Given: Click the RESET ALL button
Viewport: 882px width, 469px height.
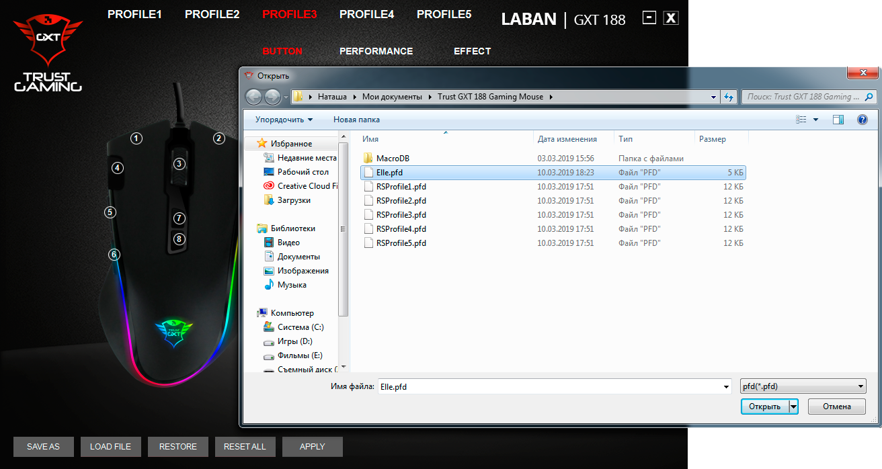Looking at the screenshot, I should click(245, 447).
